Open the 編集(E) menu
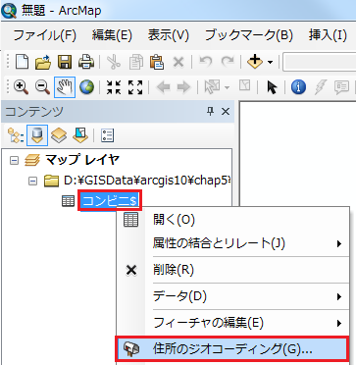The width and height of the screenshot is (356, 365). 112,35
